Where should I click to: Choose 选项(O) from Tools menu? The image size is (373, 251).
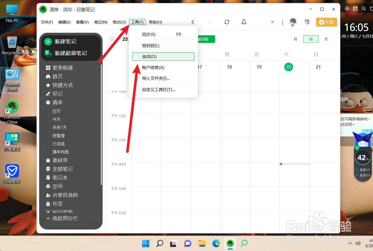coord(163,56)
